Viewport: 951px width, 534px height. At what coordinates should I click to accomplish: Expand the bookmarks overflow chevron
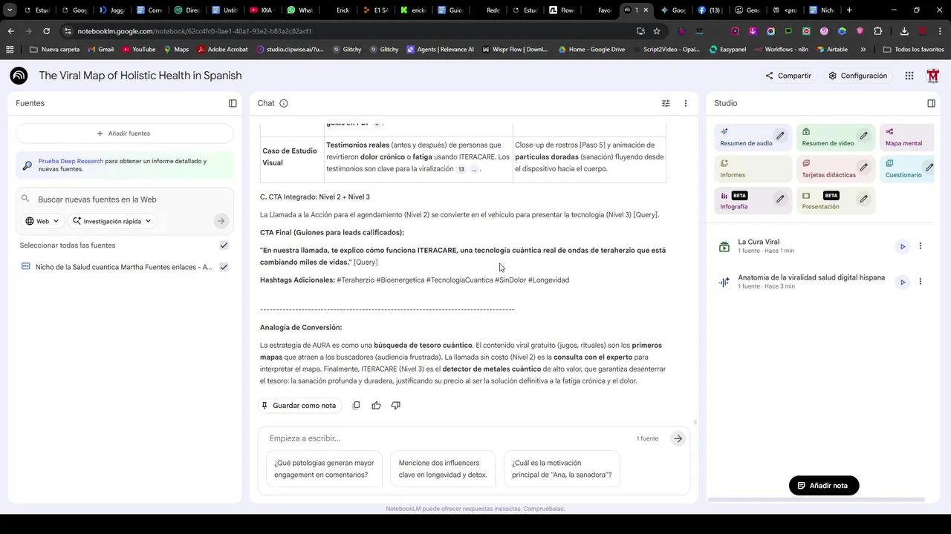863,50
